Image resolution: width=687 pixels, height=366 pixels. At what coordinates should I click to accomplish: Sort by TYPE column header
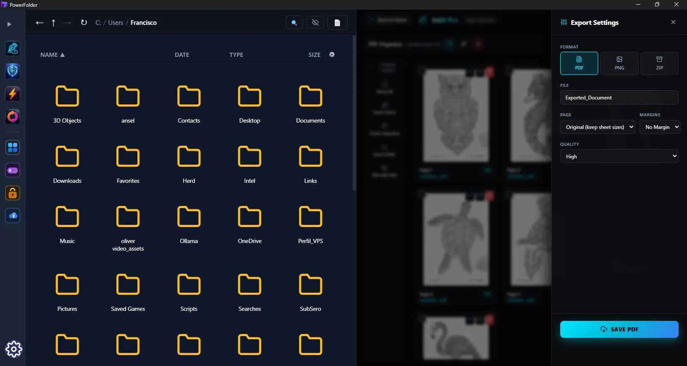236,55
